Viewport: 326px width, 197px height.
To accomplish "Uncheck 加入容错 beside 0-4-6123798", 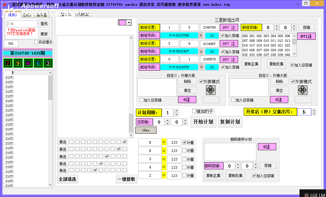I will [223, 36].
